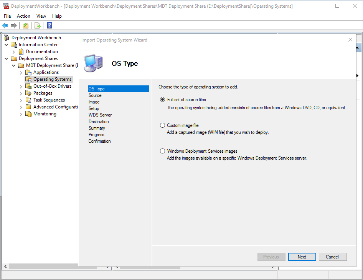Viewport: 363px width, 280px height.
Task: Click the Help toolbar icon
Action: (x=49, y=25)
